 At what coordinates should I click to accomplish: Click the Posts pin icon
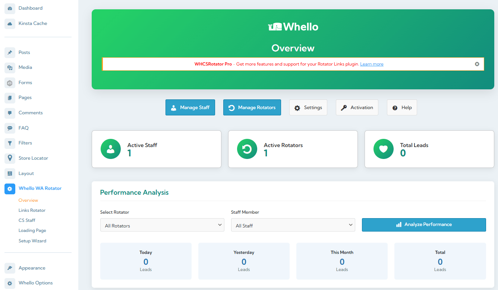[10, 52]
